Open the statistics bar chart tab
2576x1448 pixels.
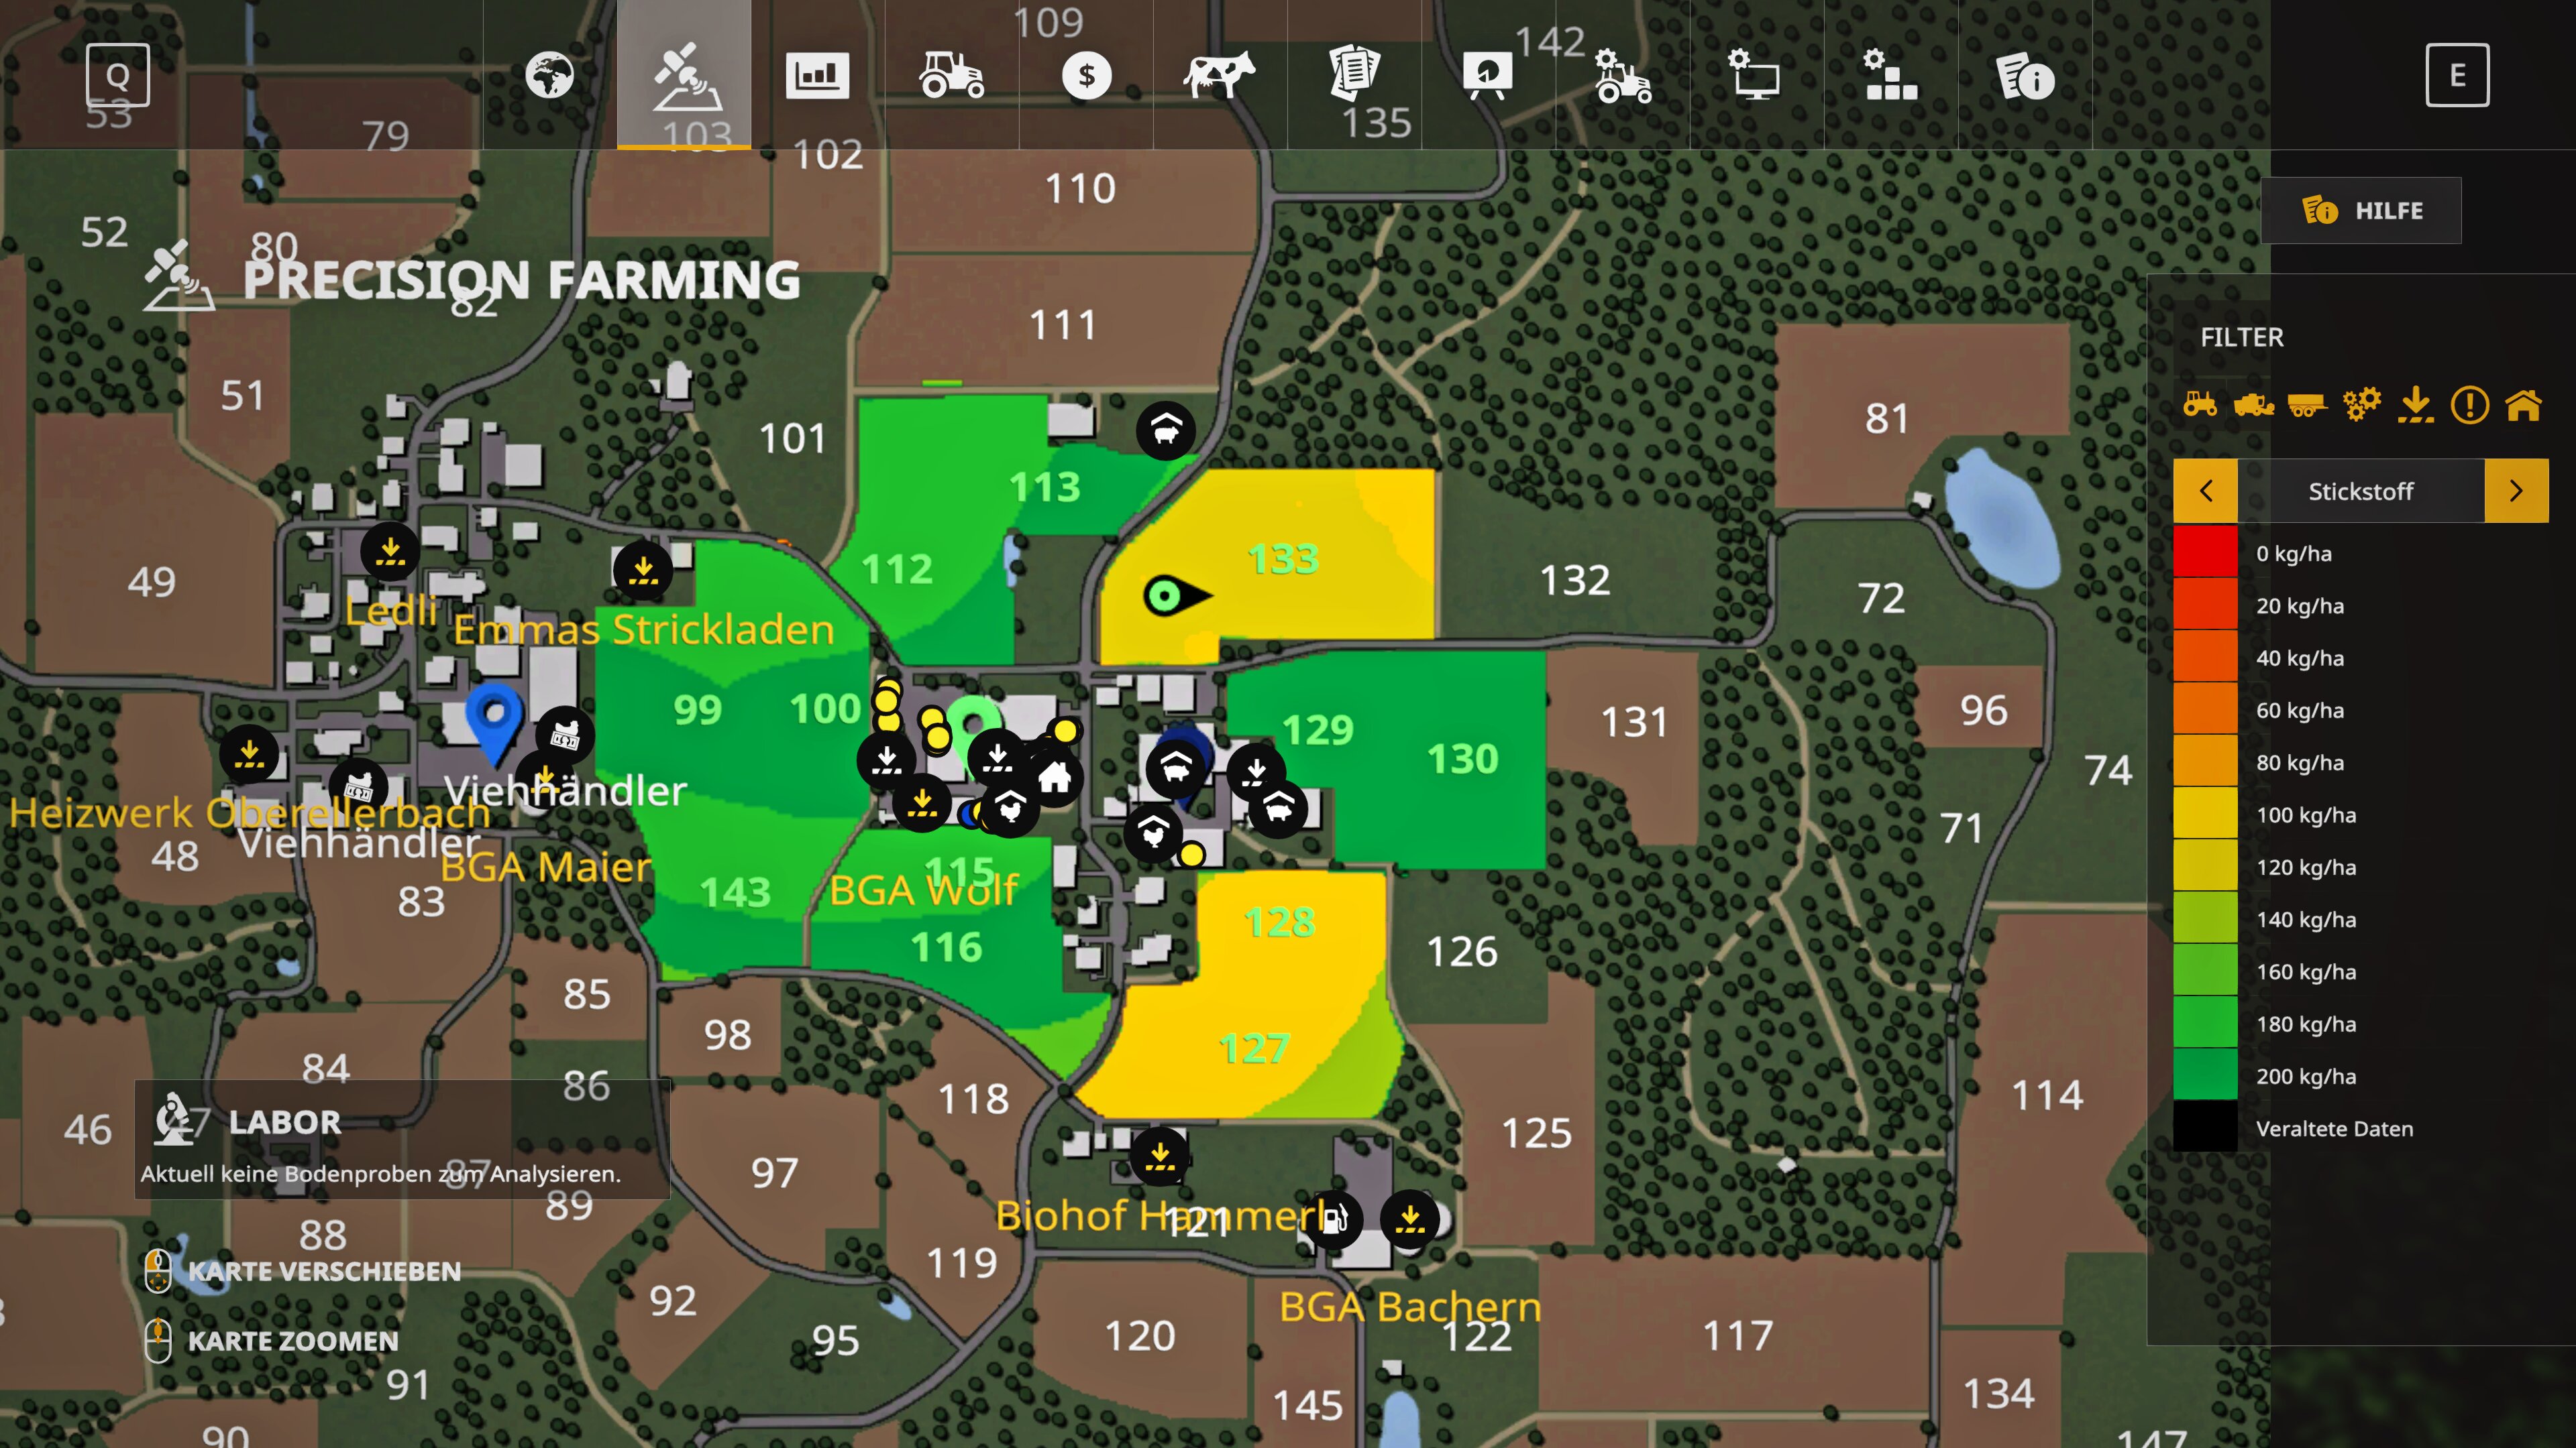click(817, 76)
